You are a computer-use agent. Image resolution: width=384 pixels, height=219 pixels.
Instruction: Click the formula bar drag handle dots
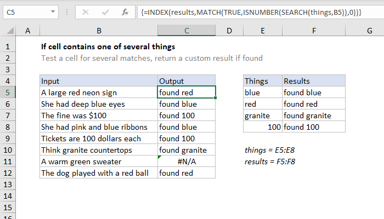tap(67, 12)
